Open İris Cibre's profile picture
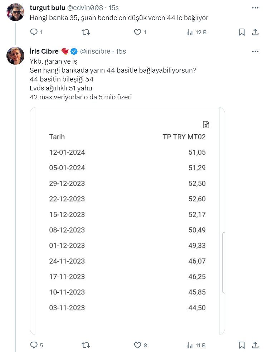Screen dimensions: 264x352 click(x=15, y=55)
